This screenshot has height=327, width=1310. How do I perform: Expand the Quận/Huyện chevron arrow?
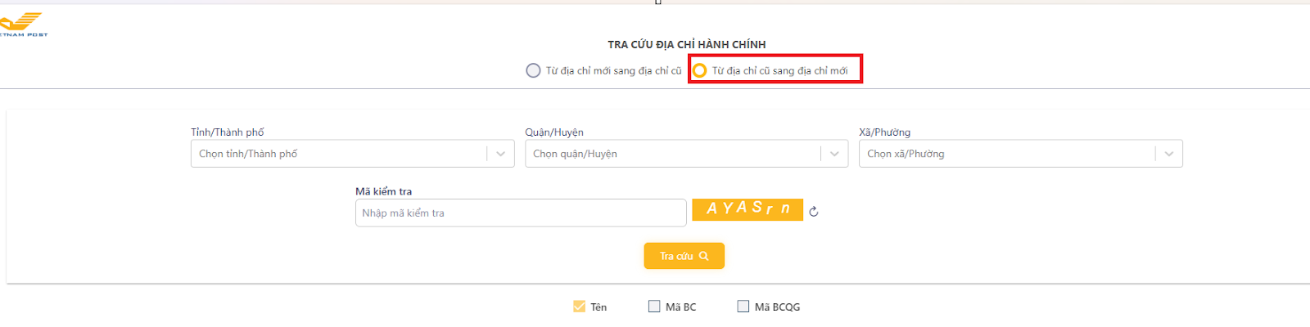(x=834, y=154)
